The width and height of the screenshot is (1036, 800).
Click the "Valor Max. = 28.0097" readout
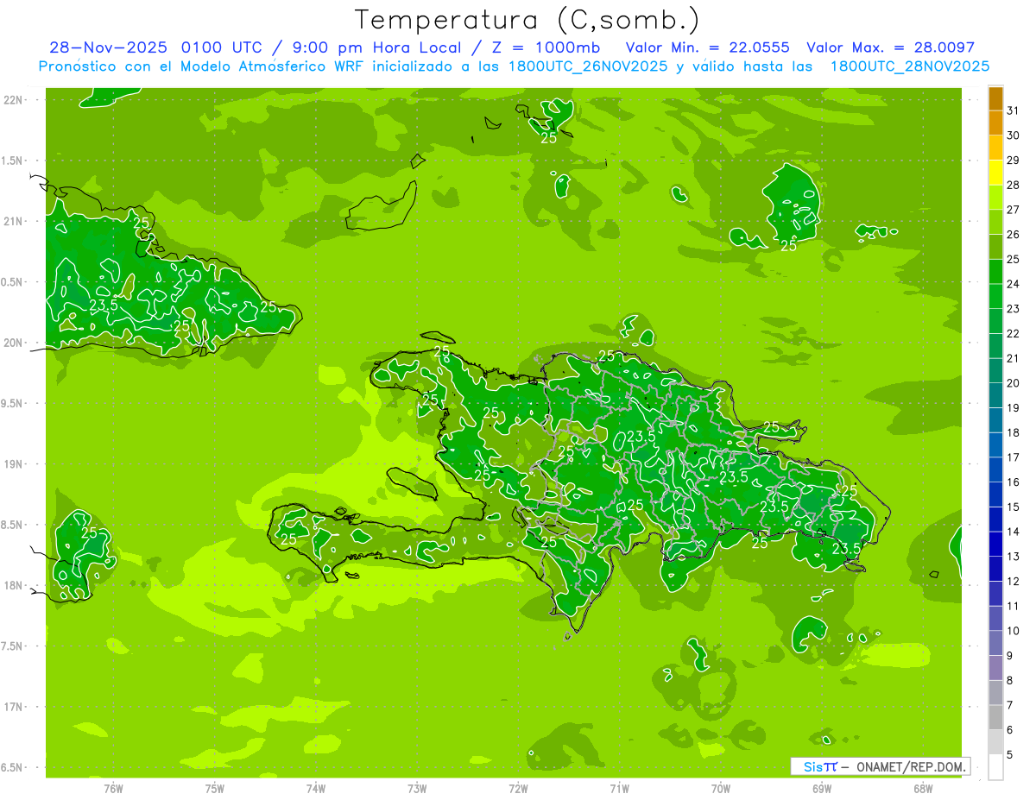[891, 47]
